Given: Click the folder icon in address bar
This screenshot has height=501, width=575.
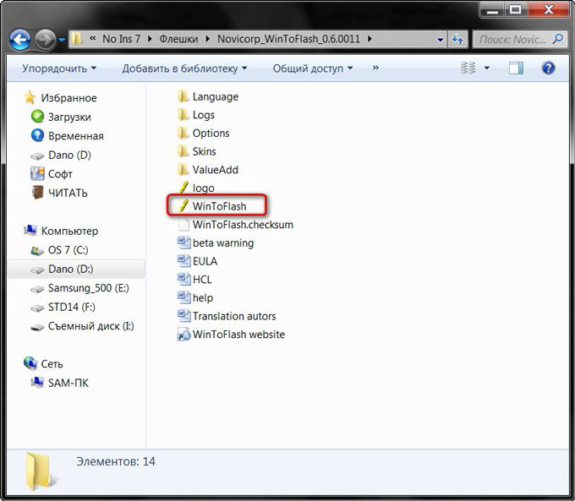Looking at the screenshot, I should pos(76,39).
